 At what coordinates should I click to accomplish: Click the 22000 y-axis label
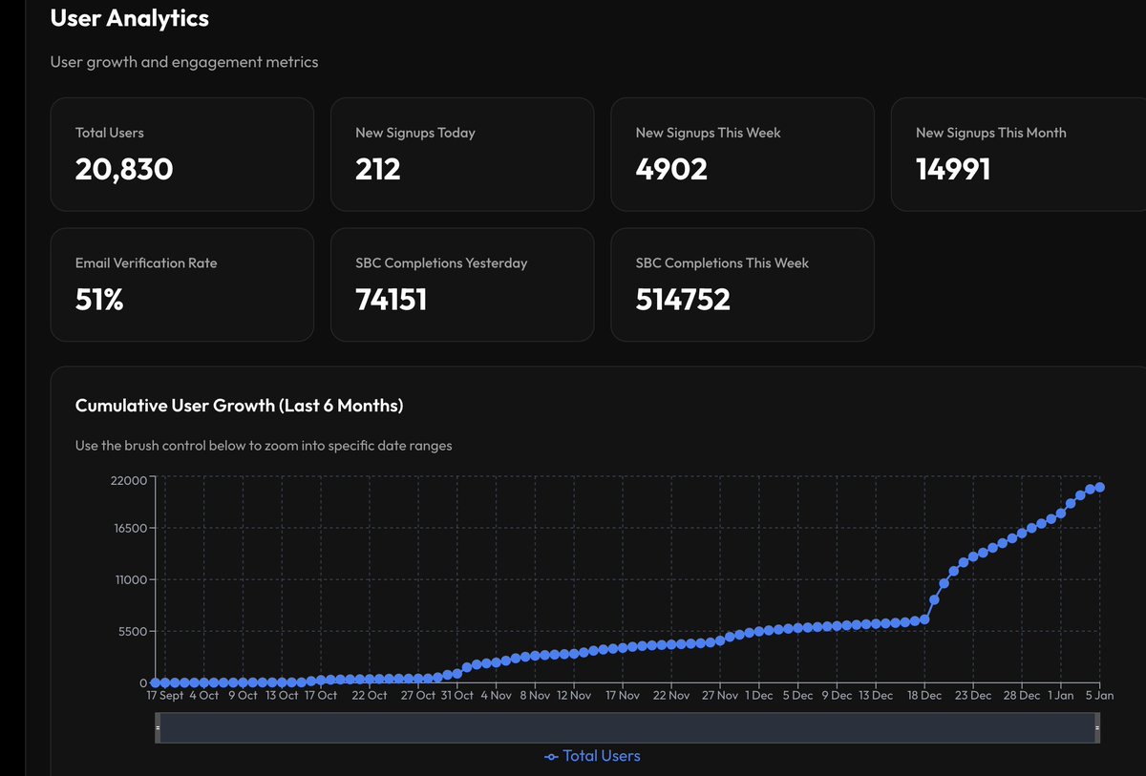[x=128, y=480]
